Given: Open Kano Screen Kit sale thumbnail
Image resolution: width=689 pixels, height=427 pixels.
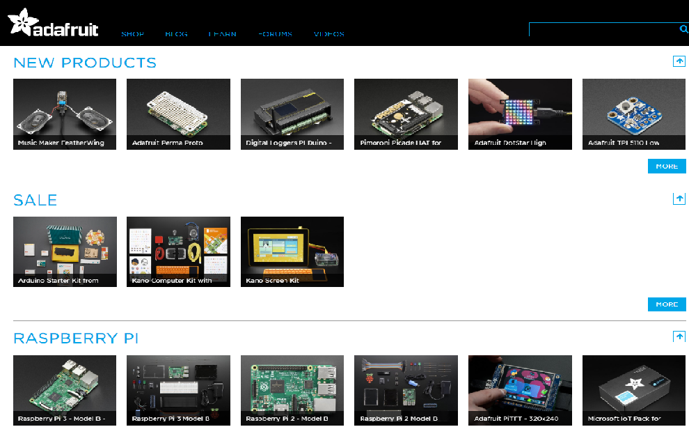Looking at the screenshot, I should (292, 251).
